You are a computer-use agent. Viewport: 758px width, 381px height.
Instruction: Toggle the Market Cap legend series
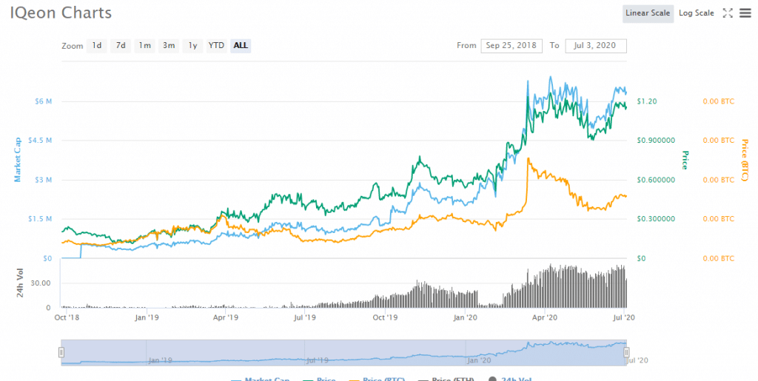pos(261,379)
